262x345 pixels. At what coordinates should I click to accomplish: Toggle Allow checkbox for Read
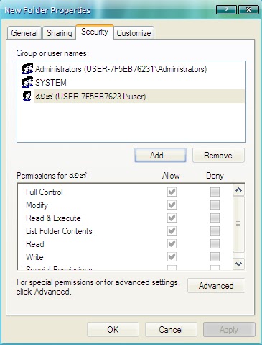pyautogui.click(x=172, y=243)
